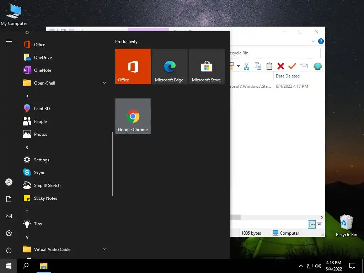This screenshot has height=273, width=364.
Task: Launch OneDrive from the app list
Action: click(x=65, y=57)
